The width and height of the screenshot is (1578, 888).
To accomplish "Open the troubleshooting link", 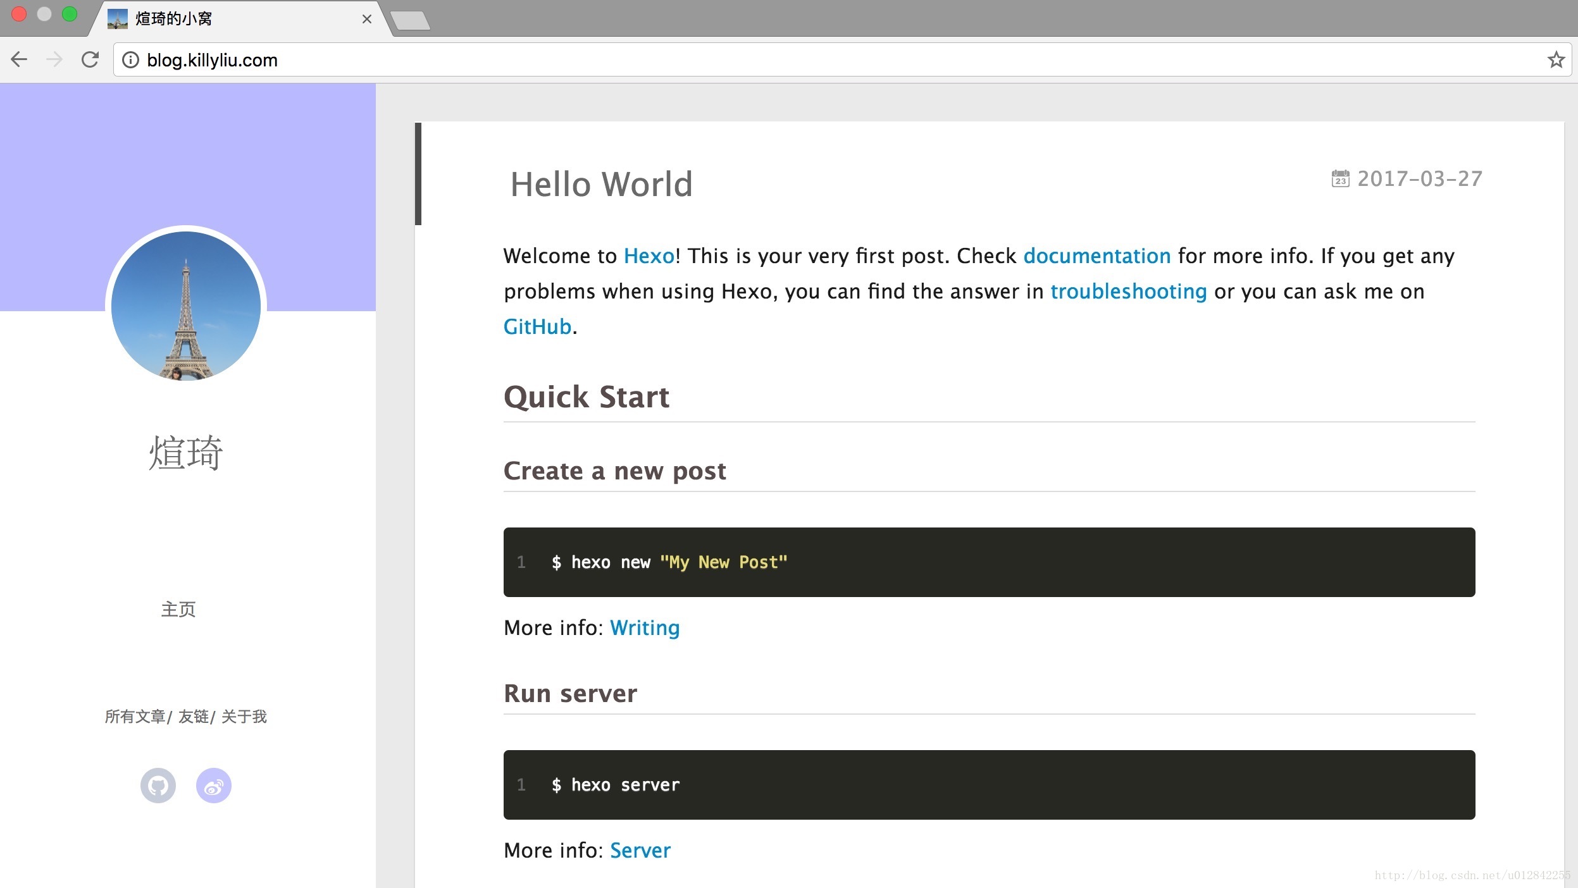I will click(x=1129, y=291).
